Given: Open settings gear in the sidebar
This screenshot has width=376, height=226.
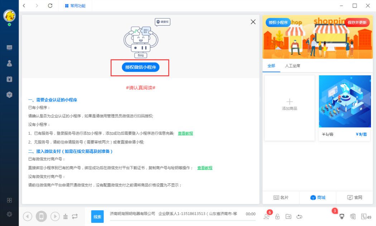Looking at the screenshot, I should 9,214.
